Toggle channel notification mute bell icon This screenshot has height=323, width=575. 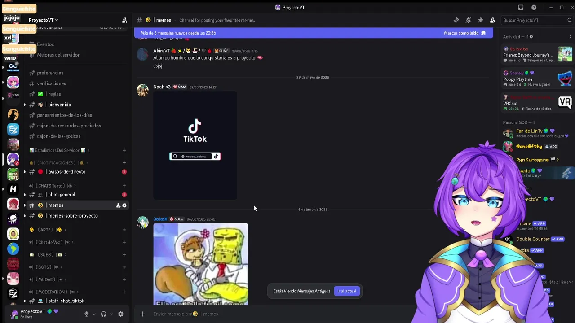tap(468, 20)
